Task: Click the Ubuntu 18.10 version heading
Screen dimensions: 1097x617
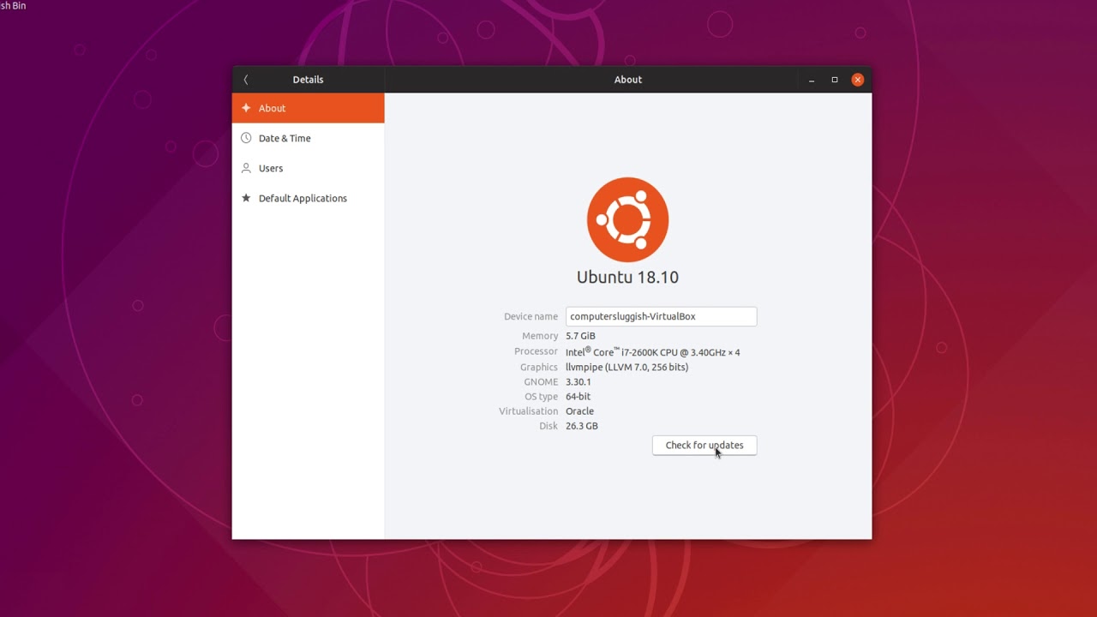Action: click(x=627, y=277)
